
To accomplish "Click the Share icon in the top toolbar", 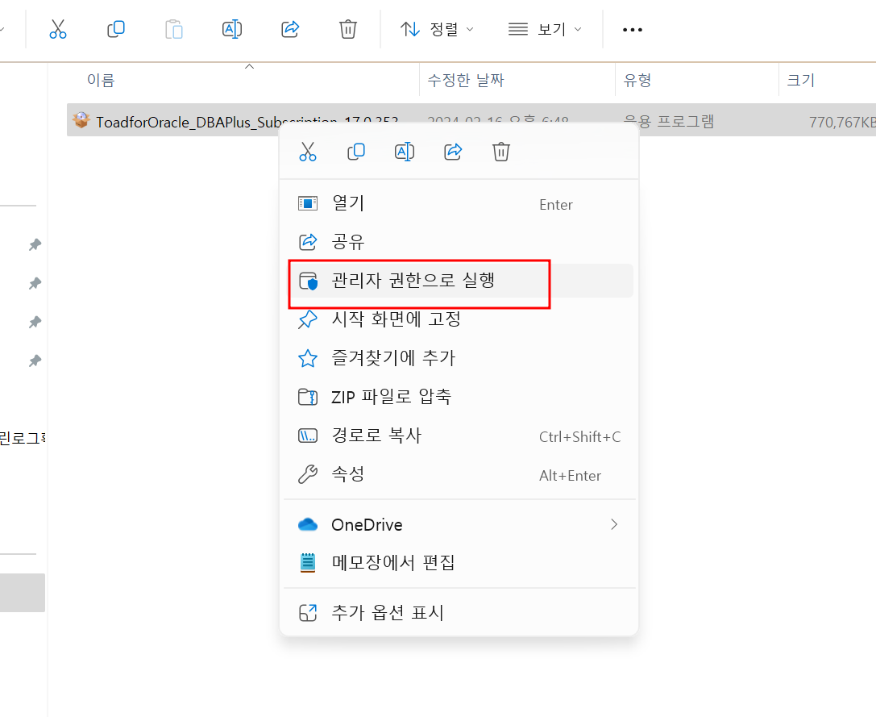I will 290,29.
